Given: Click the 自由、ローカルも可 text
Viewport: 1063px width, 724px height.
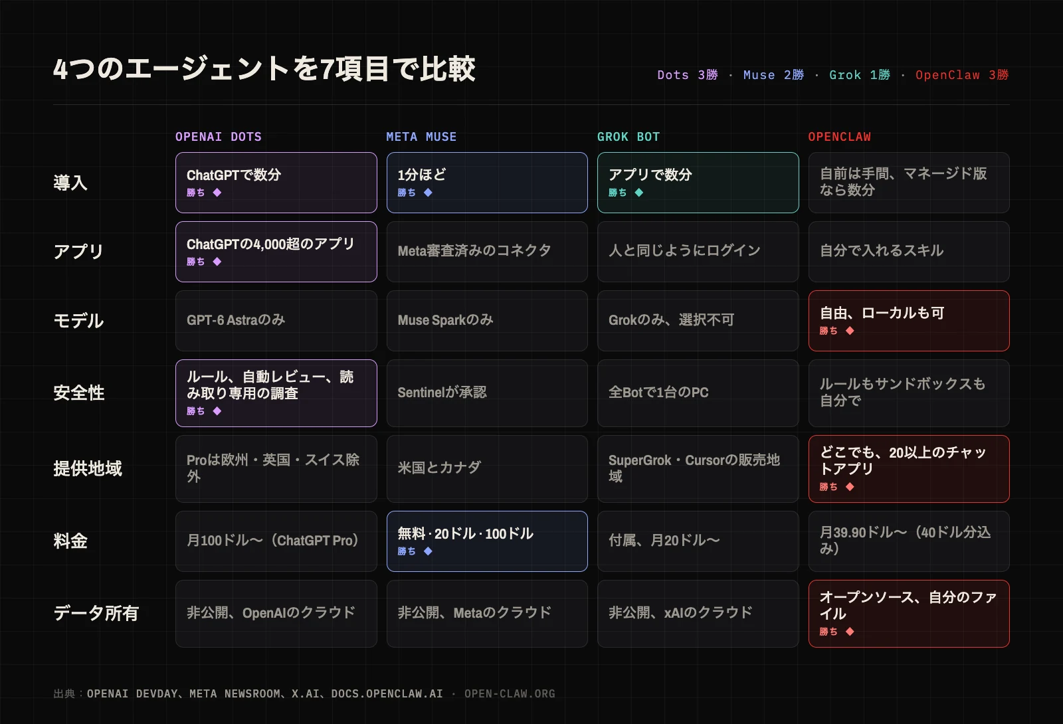Looking at the screenshot, I should click(x=882, y=313).
